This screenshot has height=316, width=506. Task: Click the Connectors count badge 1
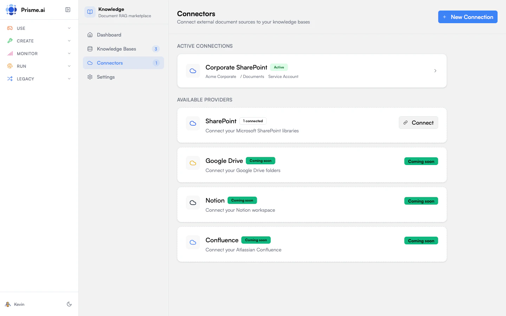pos(156,63)
